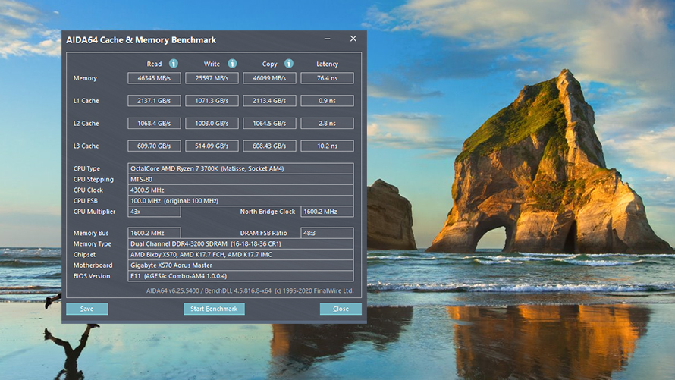The image size is (675, 380).
Task: Close the window using the title bar X
Action: click(353, 39)
